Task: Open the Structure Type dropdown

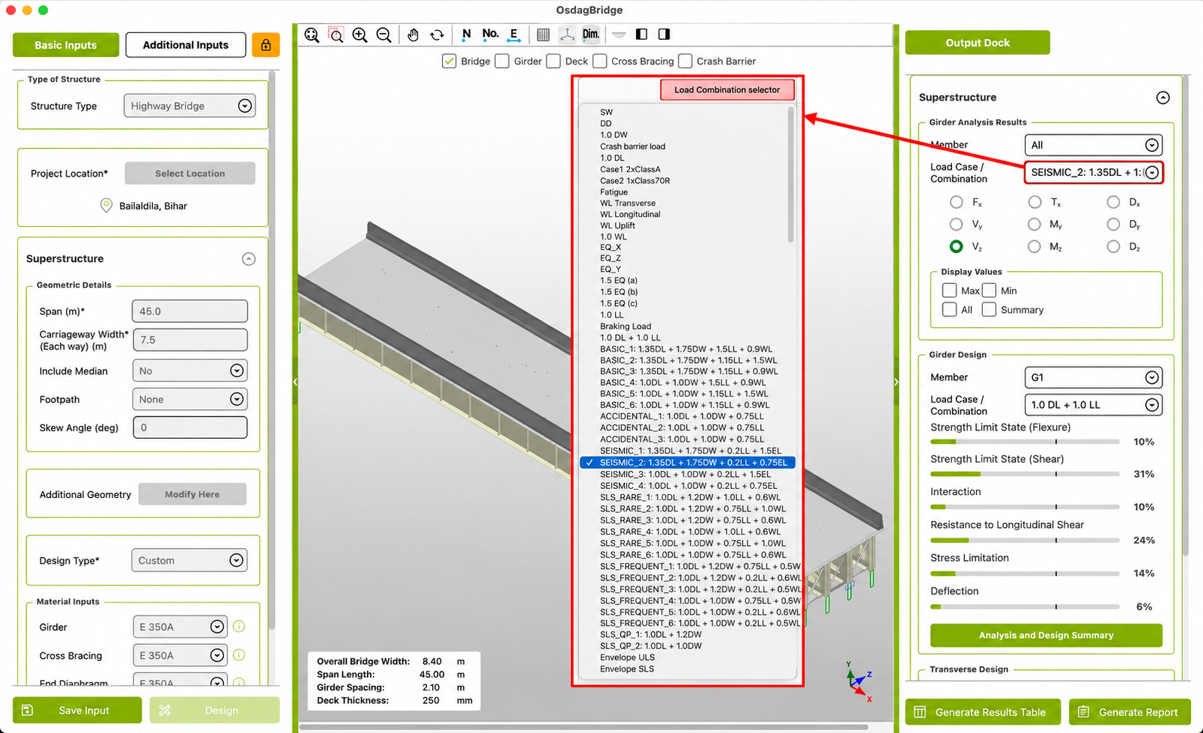Action: coord(190,106)
